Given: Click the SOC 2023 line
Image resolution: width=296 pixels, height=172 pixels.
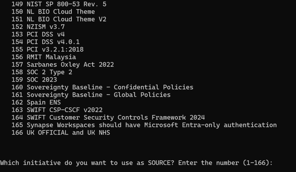Looking at the screenshot, I should (x=34, y=80).
